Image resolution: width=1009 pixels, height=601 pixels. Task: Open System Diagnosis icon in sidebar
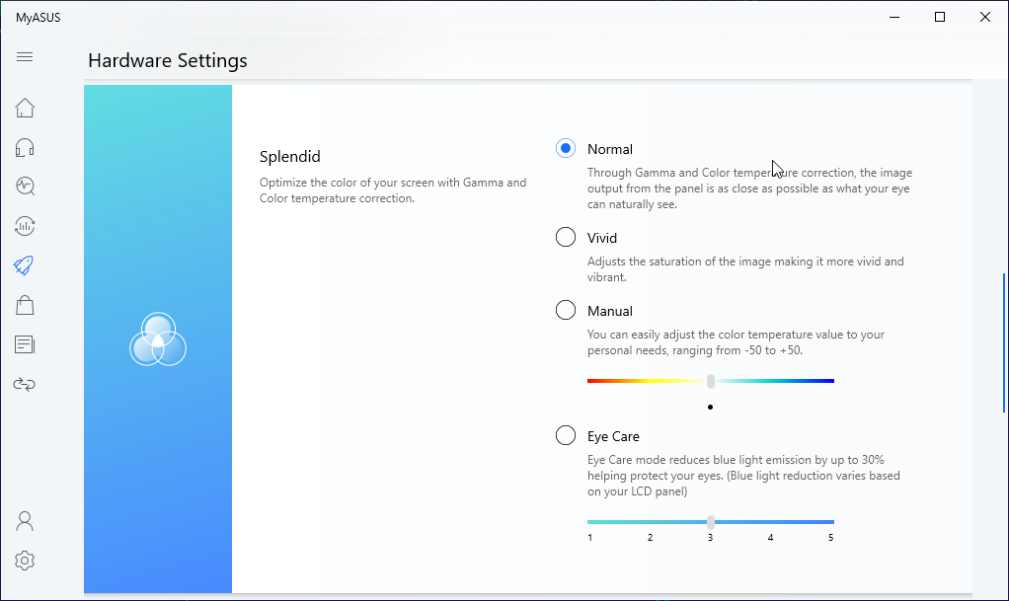pyautogui.click(x=25, y=186)
